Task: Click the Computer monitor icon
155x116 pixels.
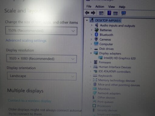Action: (96, 44)
